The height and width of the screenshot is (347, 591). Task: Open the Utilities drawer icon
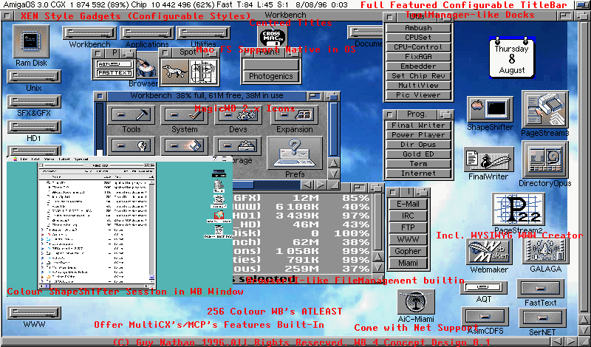pyautogui.click(x=204, y=32)
